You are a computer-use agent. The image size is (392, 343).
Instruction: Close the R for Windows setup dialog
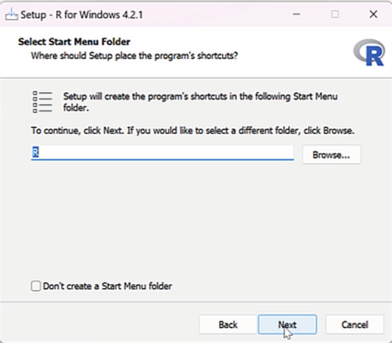pyautogui.click(x=373, y=15)
